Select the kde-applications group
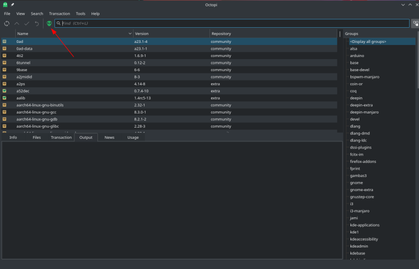Viewport: 419px width, 269px height. [365, 225]
